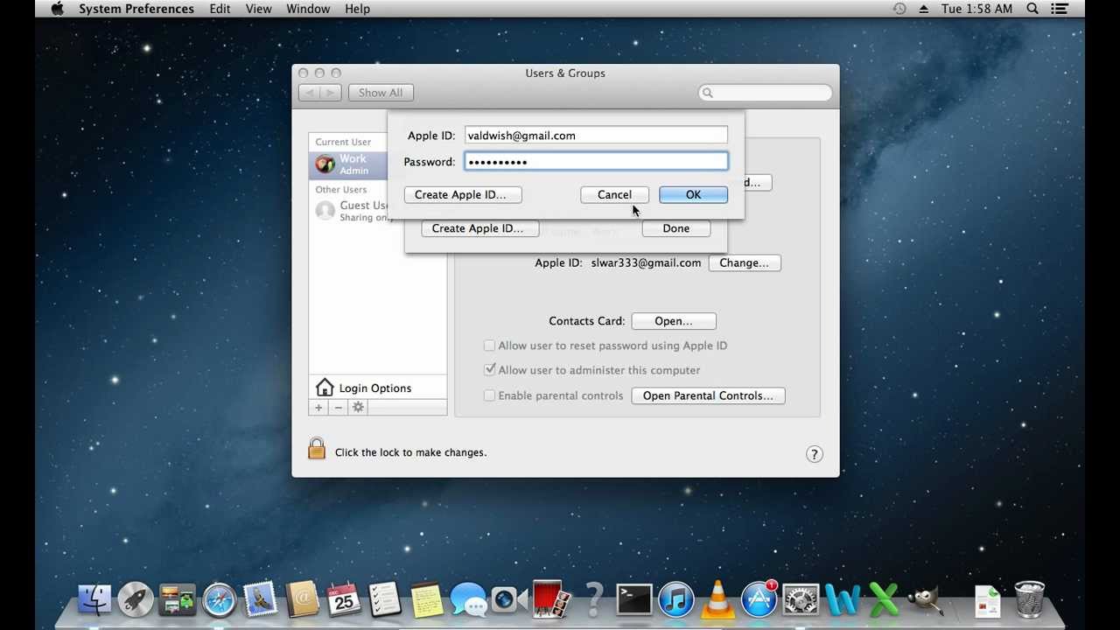Image resolution: width=1120 pixels, height=630 pixels.
Task: Open Finder from the dock
Action: tap(94, 600)
